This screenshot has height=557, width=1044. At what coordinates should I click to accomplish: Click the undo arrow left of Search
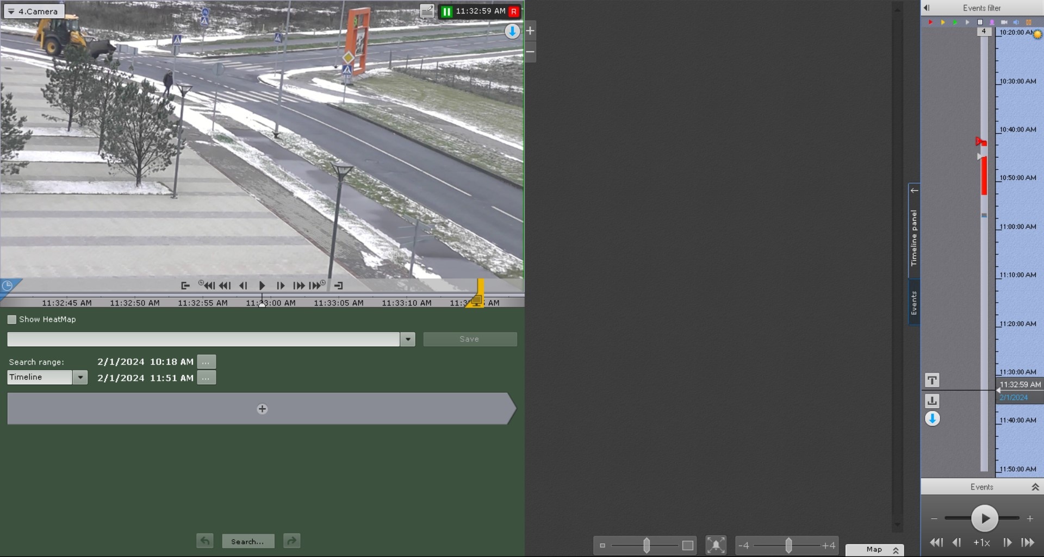point(205,541)
